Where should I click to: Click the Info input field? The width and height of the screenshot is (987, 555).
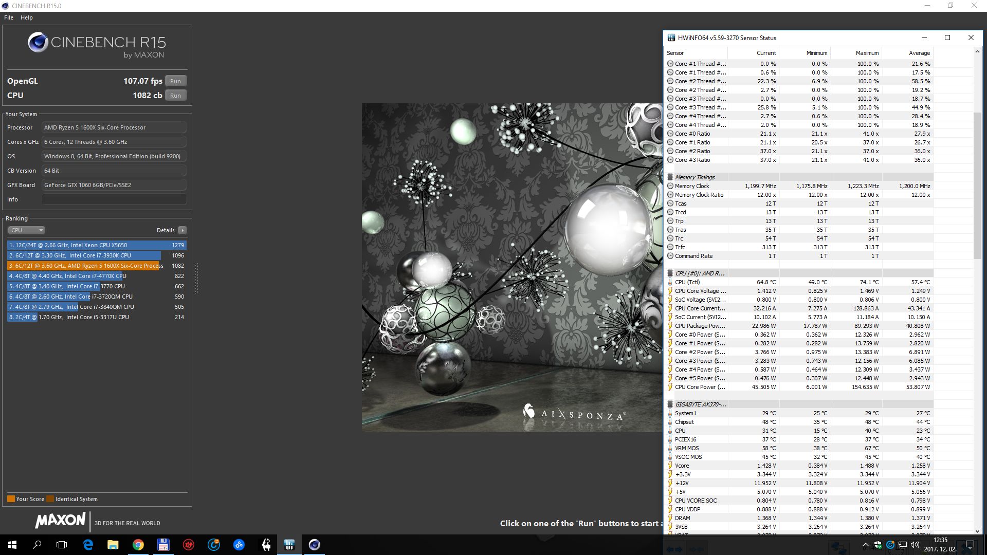click(x=114, y=199)
